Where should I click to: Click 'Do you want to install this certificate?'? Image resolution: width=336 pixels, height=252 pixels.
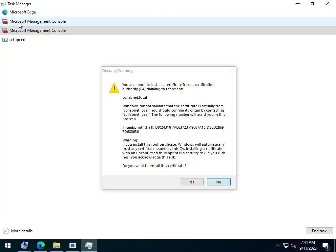point(154,166)
